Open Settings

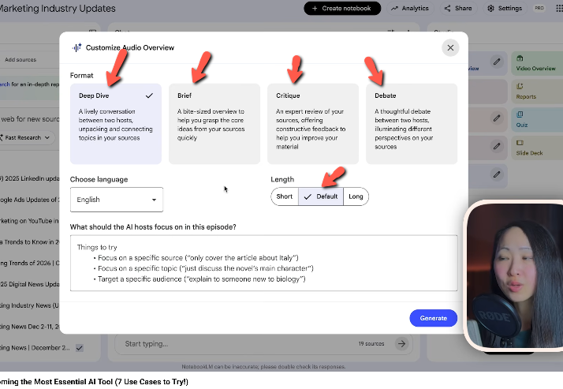[x=505, y=8]
